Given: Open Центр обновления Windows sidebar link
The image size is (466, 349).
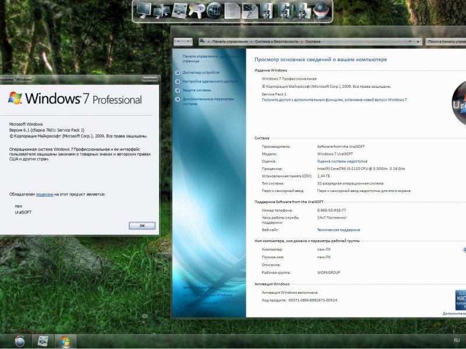Looking at the screenshot, I should 207,295.
